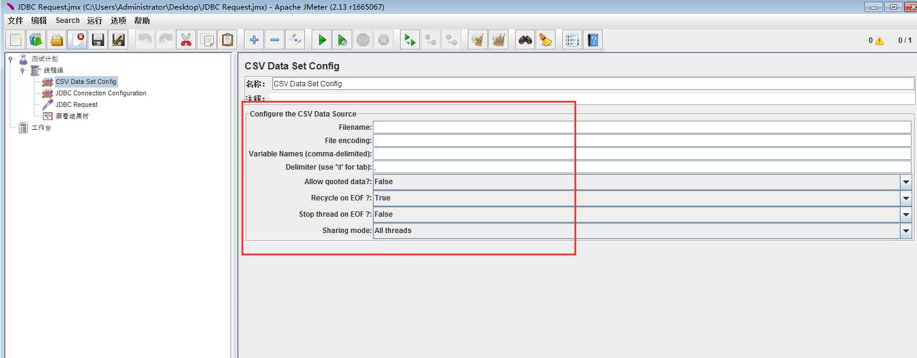Click the Save As icon with pencil
This screenshot has height=358, width=917.
(x=119, y=40)
